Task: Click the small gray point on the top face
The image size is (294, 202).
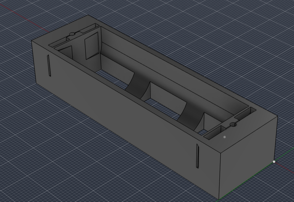Action: (224, 137)
